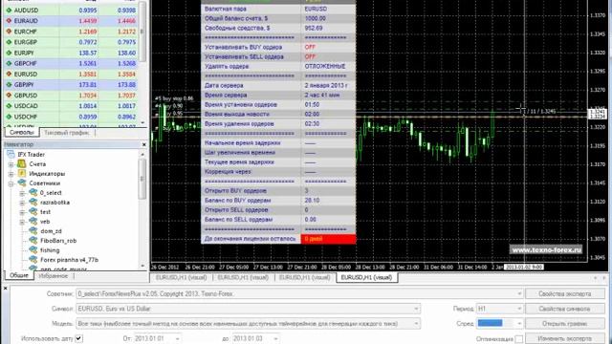Click the EURUSD symbol arrow icon in Market Watch
The width and height of the screenshot is (612, 344).
(9, 74)
